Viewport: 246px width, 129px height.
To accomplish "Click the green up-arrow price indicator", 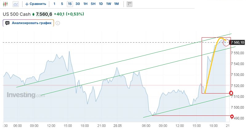I will point(33,14).
